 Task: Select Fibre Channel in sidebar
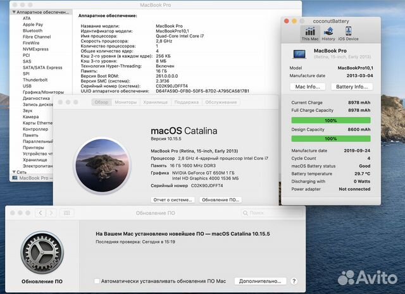point(37,37)
